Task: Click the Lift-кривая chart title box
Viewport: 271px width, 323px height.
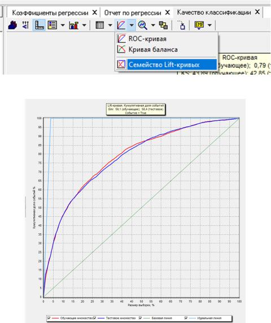Action: [135, 109]
